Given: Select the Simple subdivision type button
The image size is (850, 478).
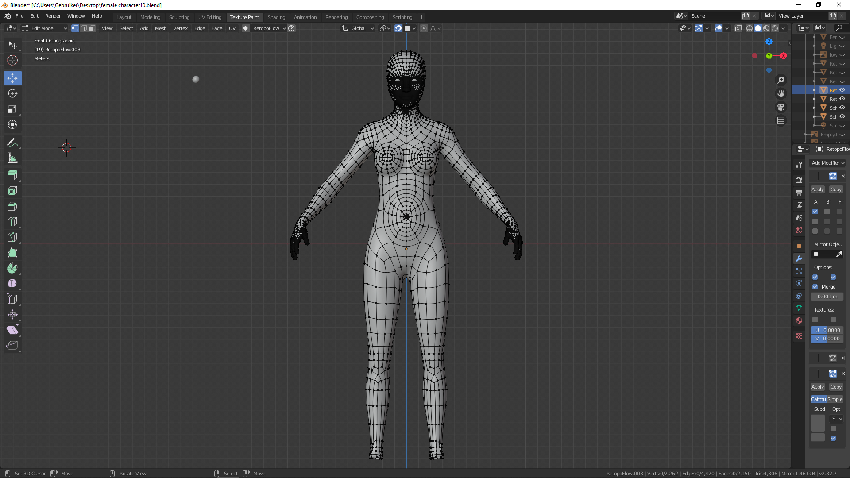Looking at the screenshot, I should (835, 399).
